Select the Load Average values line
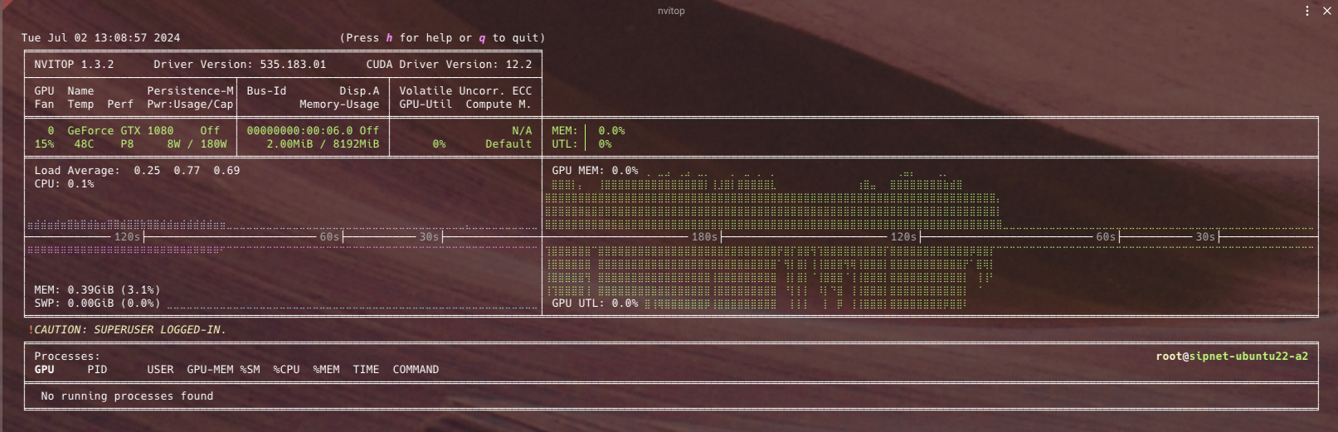Screen dimensions: 1338x432 [x=137, y=171]
